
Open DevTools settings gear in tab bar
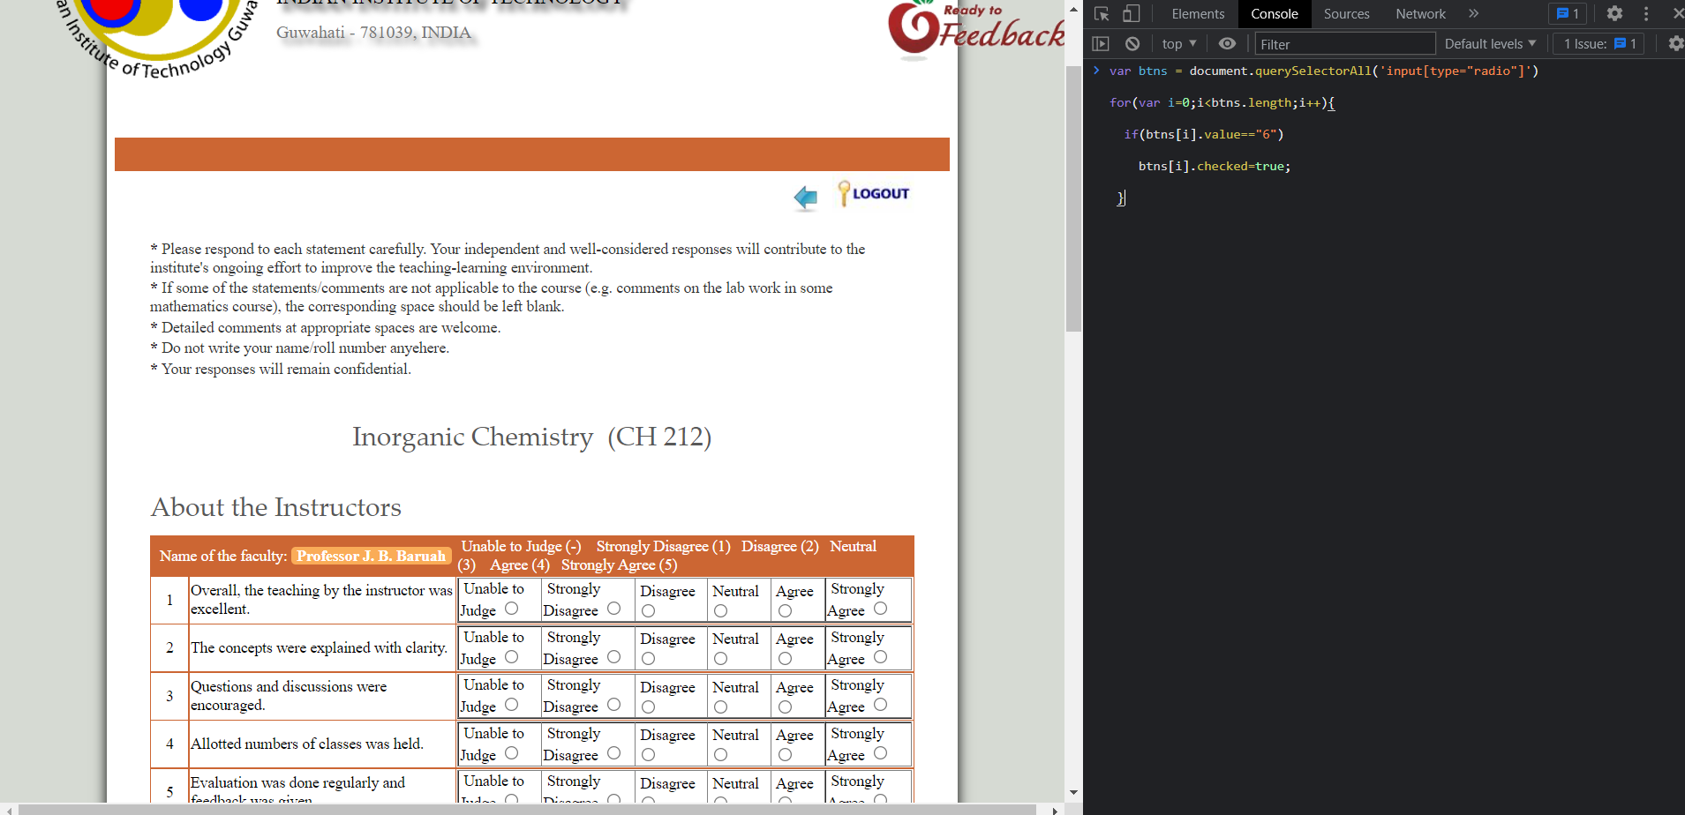(1614, 13)
